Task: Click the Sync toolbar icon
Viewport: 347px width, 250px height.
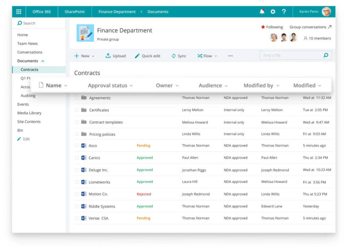Action: click(x=179, y=56)
